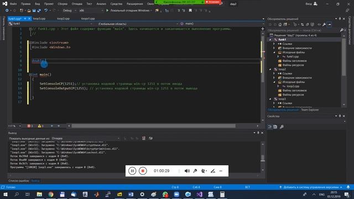Viewport: 354px width, 199px height.
Task: Toggle auto-hide pin on Output panel
Action: click(258, 133)
